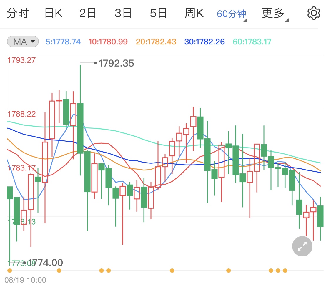
Task: Switch to the 5日 five-day tab
Action: pos(159,12)
